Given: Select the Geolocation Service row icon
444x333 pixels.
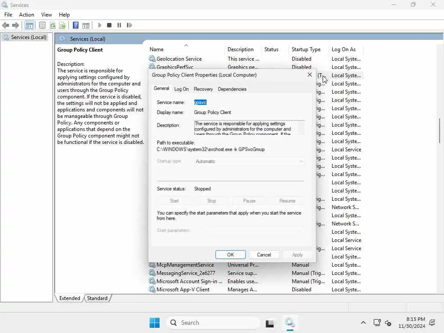Looking at the screenshot, I should coord(152,59).
